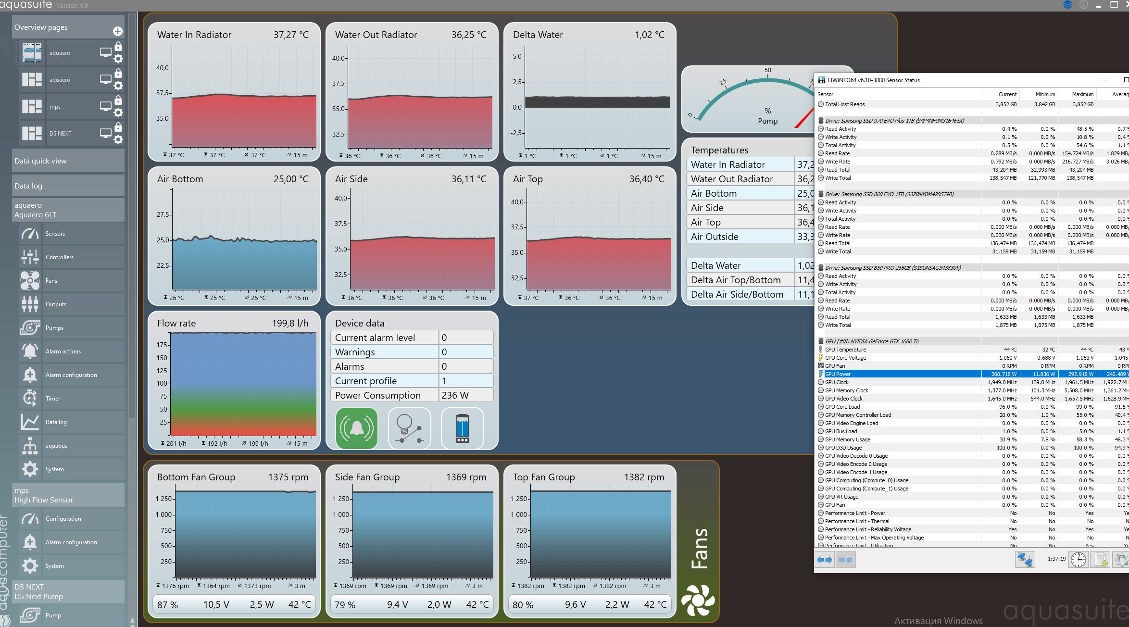
Task: Open HWiNFO logging start icon with green plus
Action: [1101, 560]
